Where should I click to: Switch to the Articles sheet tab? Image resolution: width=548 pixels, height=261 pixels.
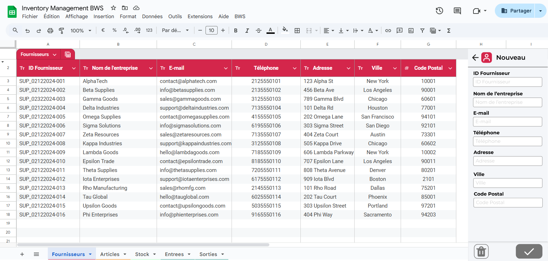(x=110, y=254)
